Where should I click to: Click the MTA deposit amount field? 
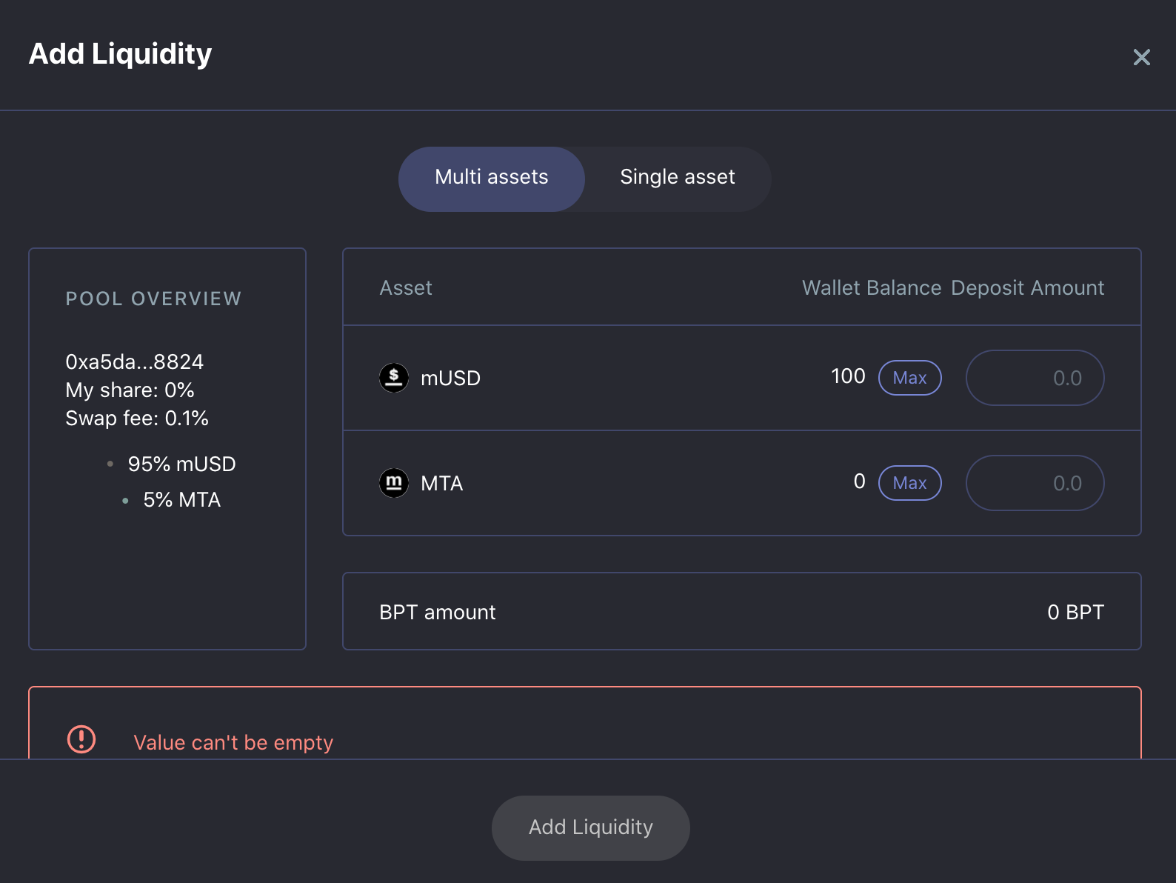click(1035, 482)
